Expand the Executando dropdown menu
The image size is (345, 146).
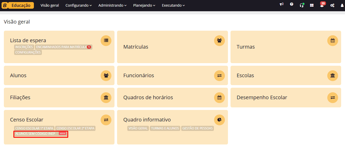click(x=173, y=5)
